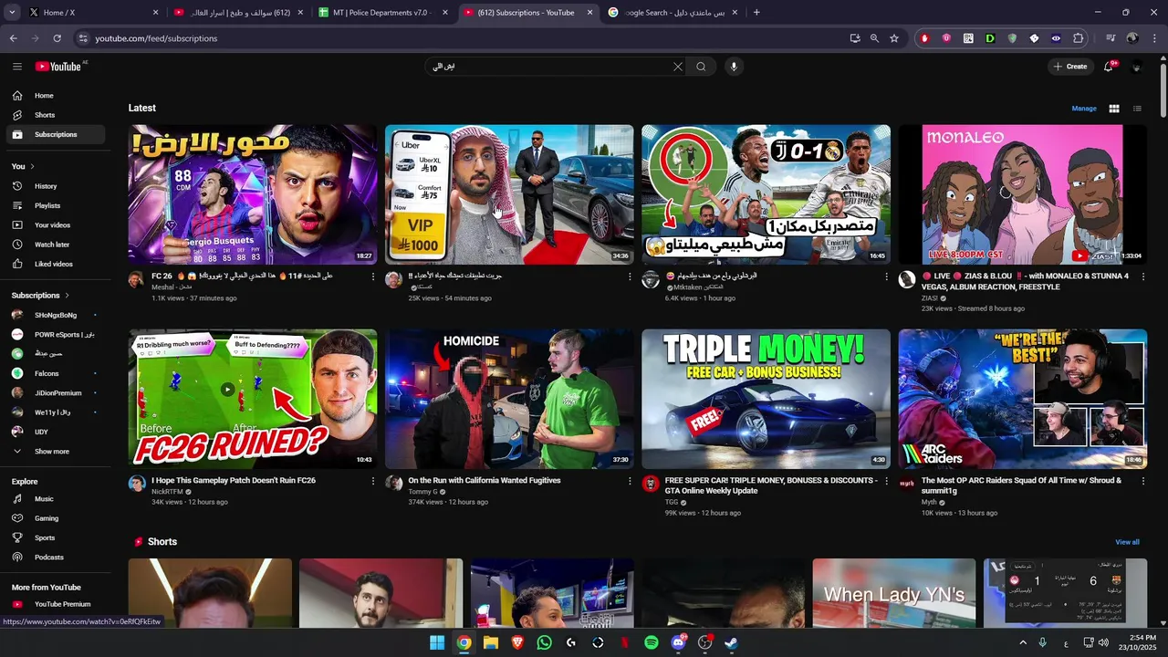Open Sports under Explore

(x=56, y=537)
